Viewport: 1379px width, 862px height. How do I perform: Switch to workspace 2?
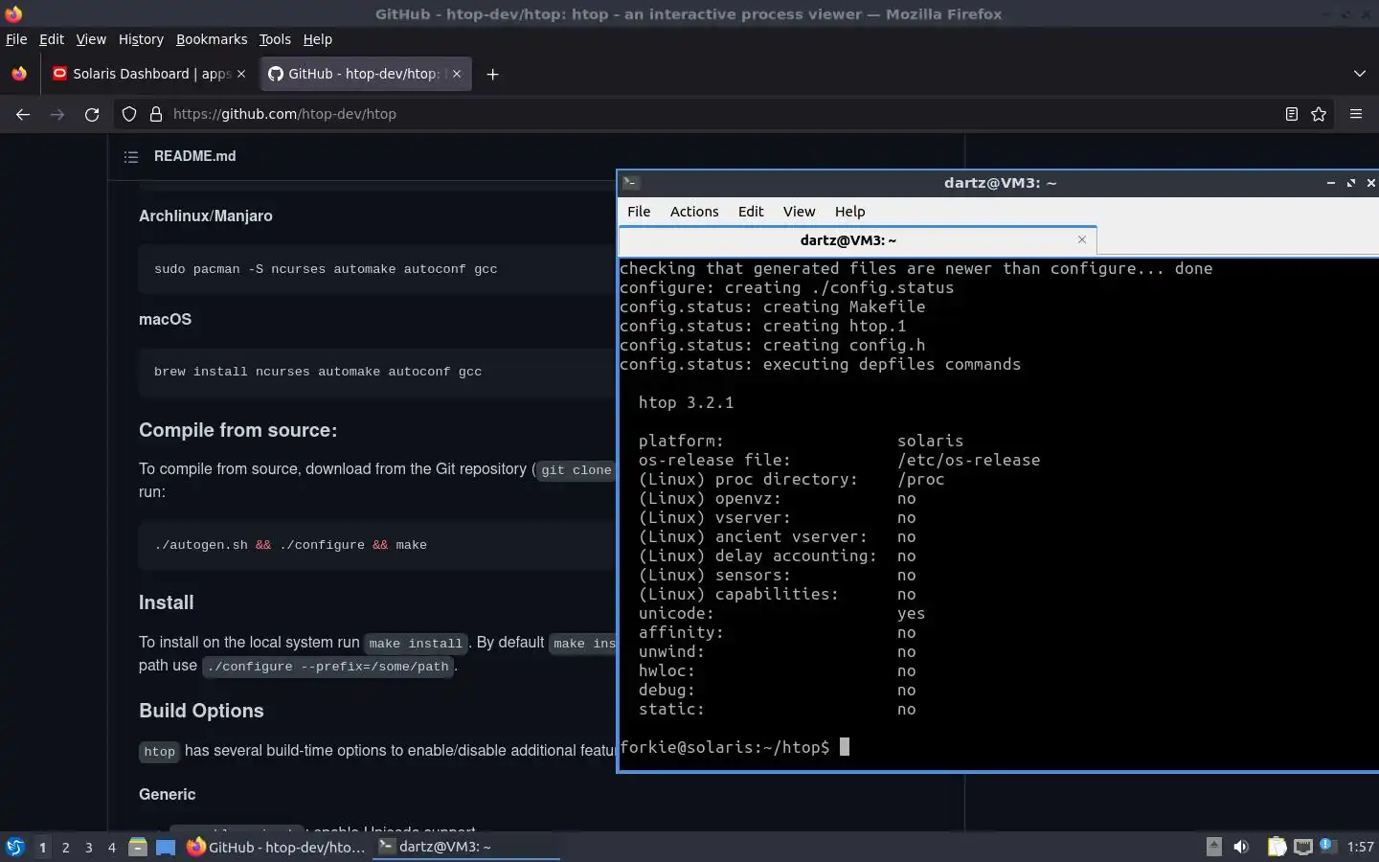(65, 847)
